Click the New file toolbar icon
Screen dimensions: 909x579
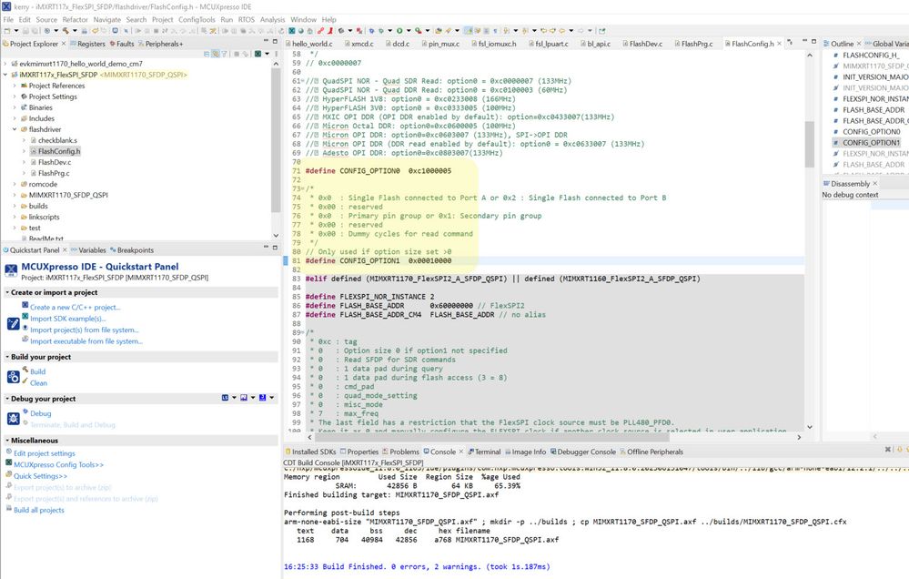tap(7, 31)
